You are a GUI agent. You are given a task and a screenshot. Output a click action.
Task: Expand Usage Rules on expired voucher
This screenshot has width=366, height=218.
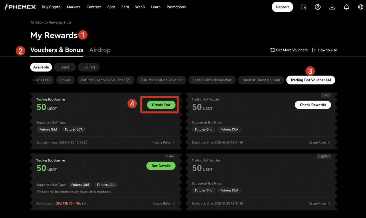319,203
